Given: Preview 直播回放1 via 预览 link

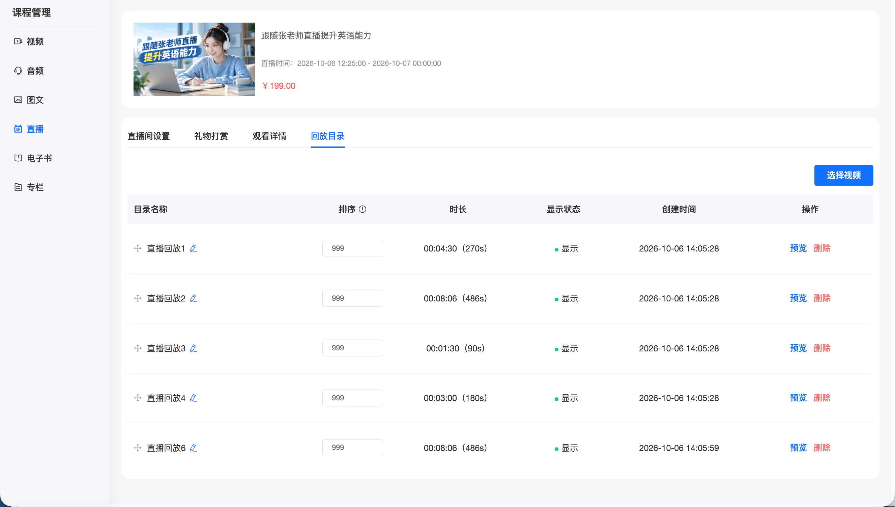Looking at the screenshot, I should [798, 248].
